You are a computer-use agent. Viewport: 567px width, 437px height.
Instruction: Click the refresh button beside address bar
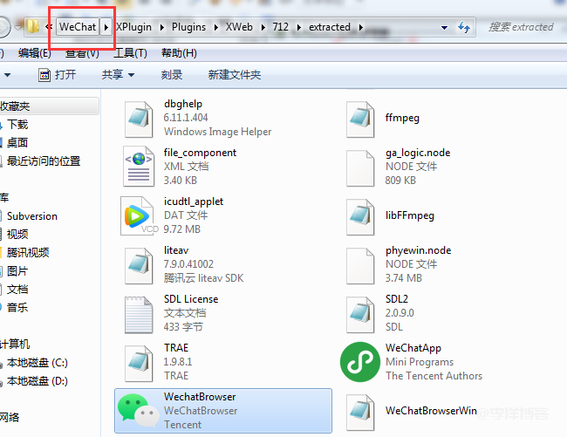tap(464, 27)
